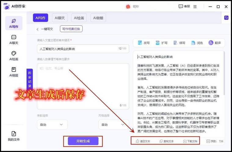Switch to the AI做题 top tab
This screenshot has height=152, width=232.
98,18
